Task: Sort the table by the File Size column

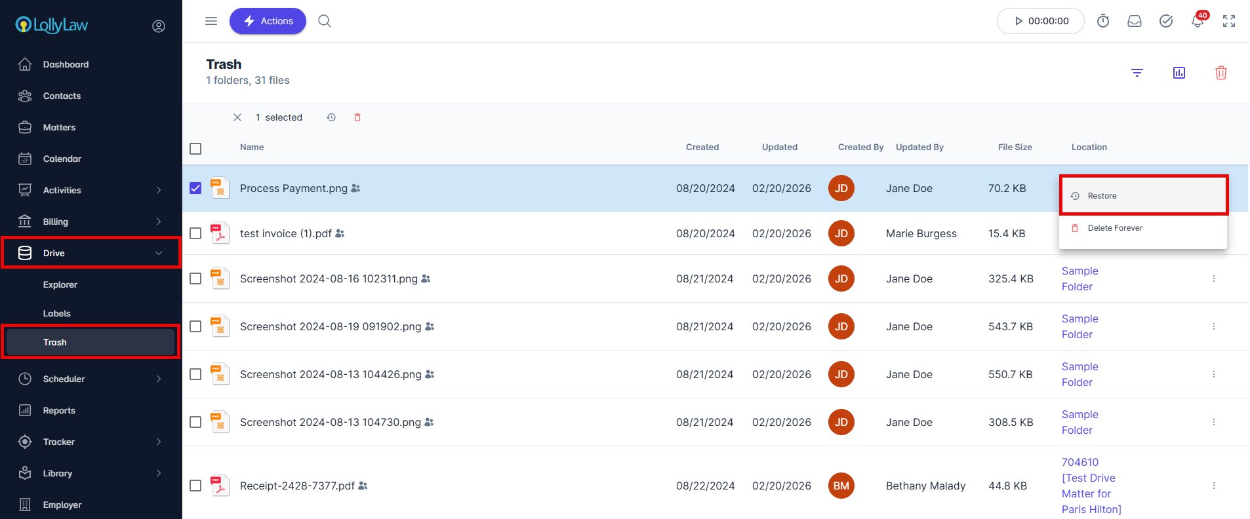Action: pos(1015,147)
